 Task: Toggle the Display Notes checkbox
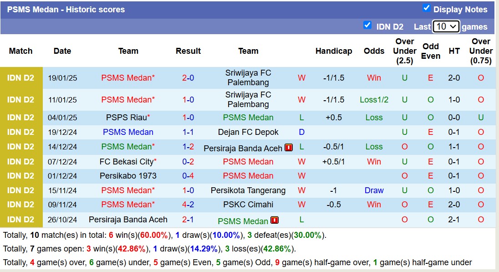coord(426,8)
